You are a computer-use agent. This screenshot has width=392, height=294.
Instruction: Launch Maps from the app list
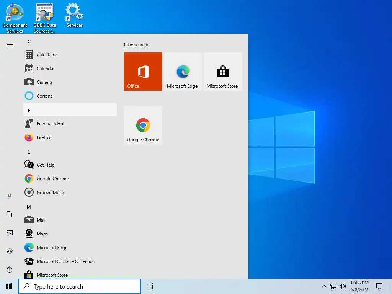(x=70, y=234)
